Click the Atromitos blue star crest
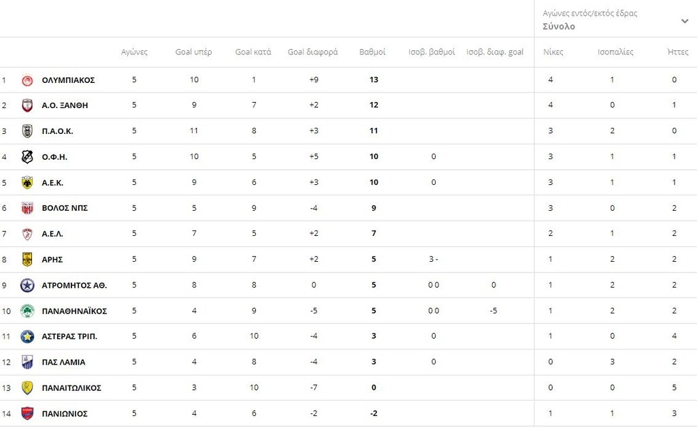Image resolution: width=697 pixels, height=427 pixels. click(x=27, y=286)
